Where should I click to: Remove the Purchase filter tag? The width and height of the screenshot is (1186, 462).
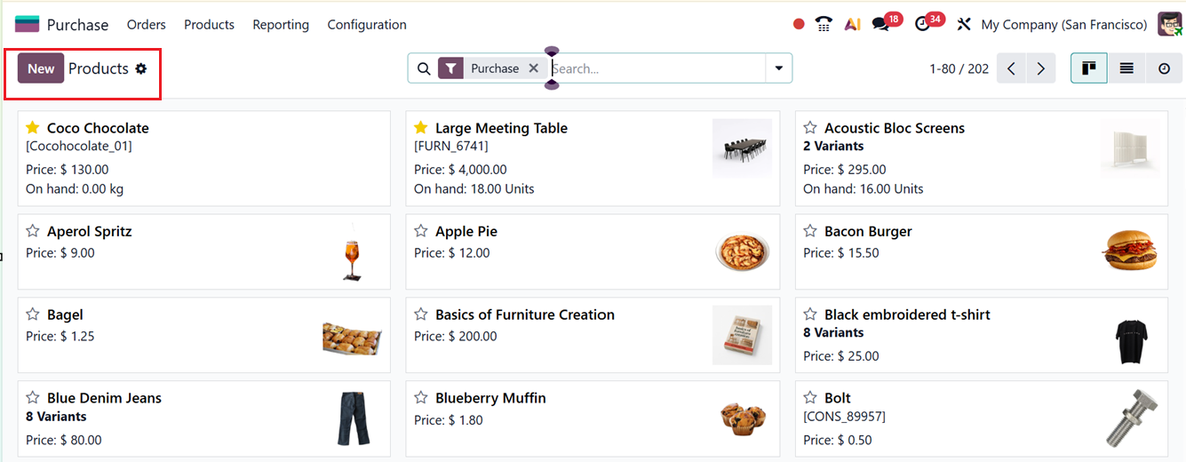coord(534,68)
